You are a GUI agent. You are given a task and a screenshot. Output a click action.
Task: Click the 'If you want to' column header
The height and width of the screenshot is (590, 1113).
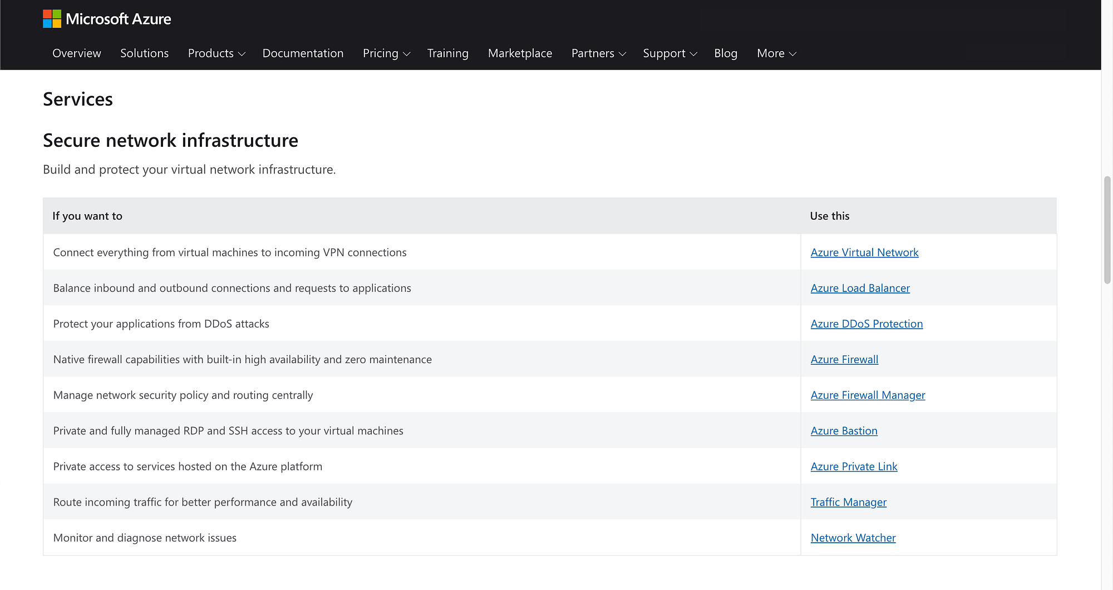pyautogui.click(x=87, y=216)
